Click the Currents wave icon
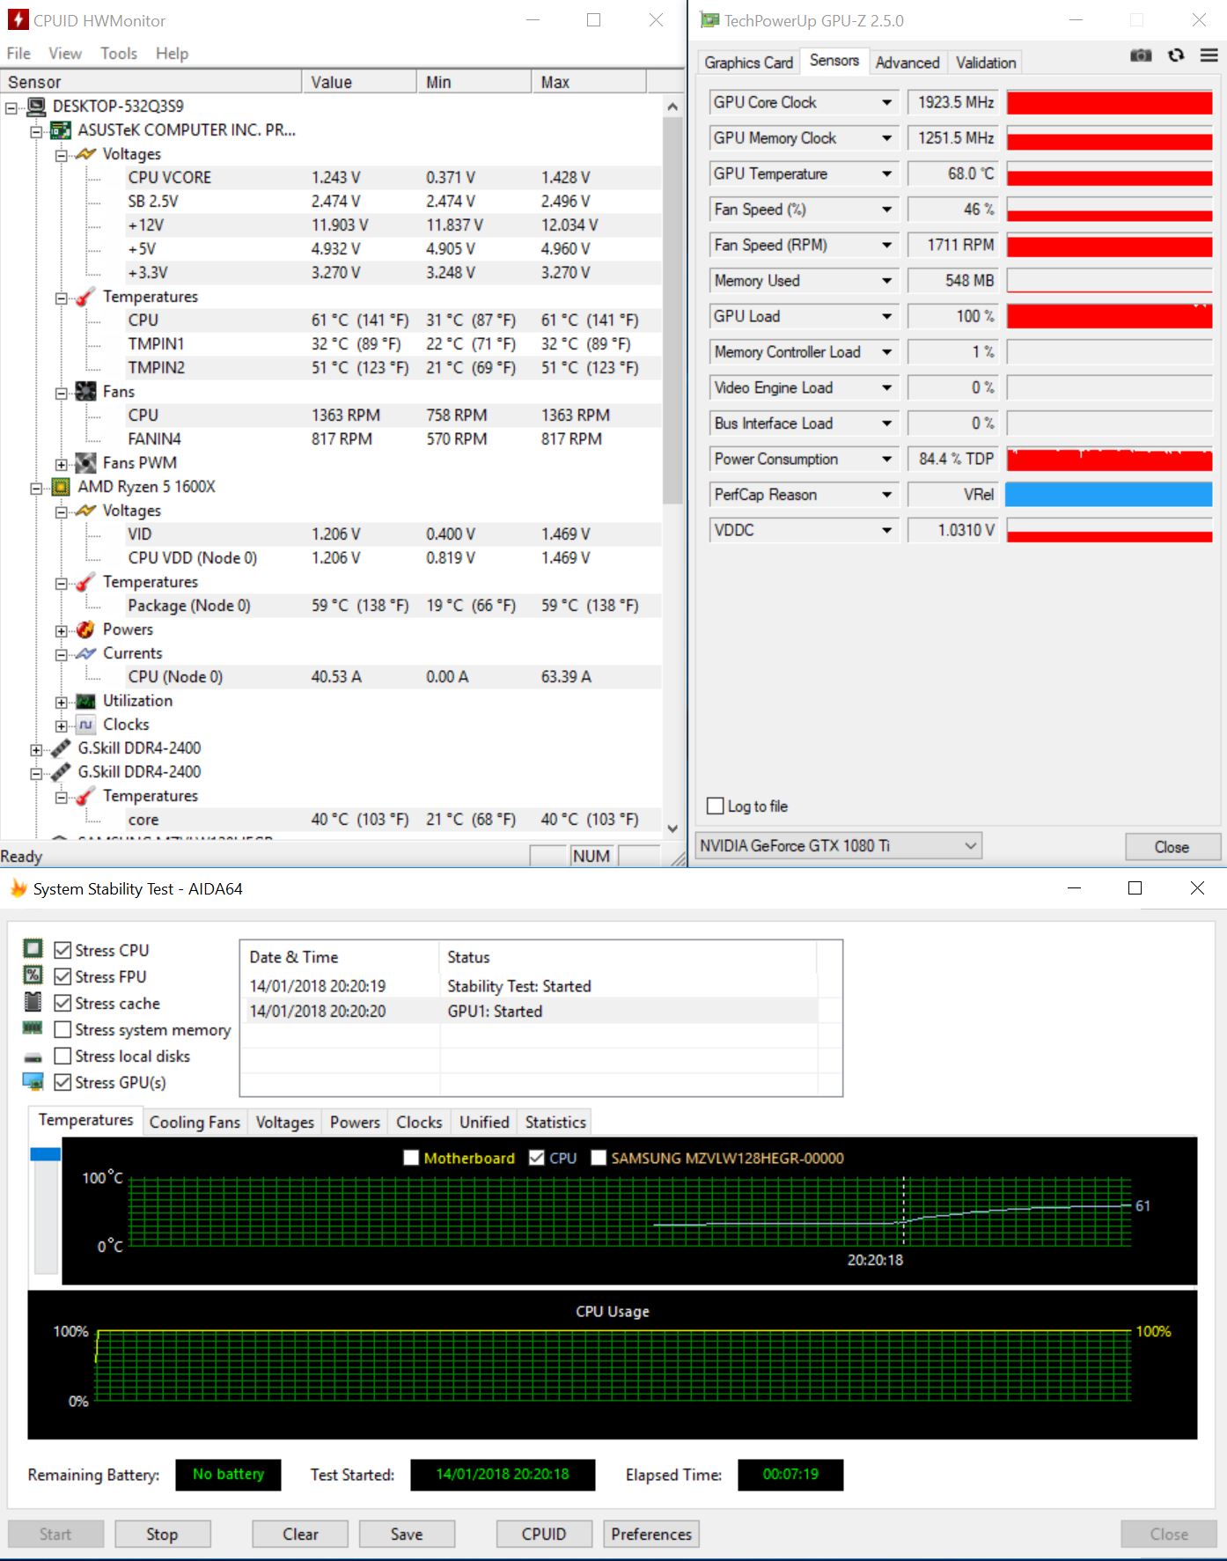Image resolution: width=1227 pixels, height=1561 pixels. 86,653
